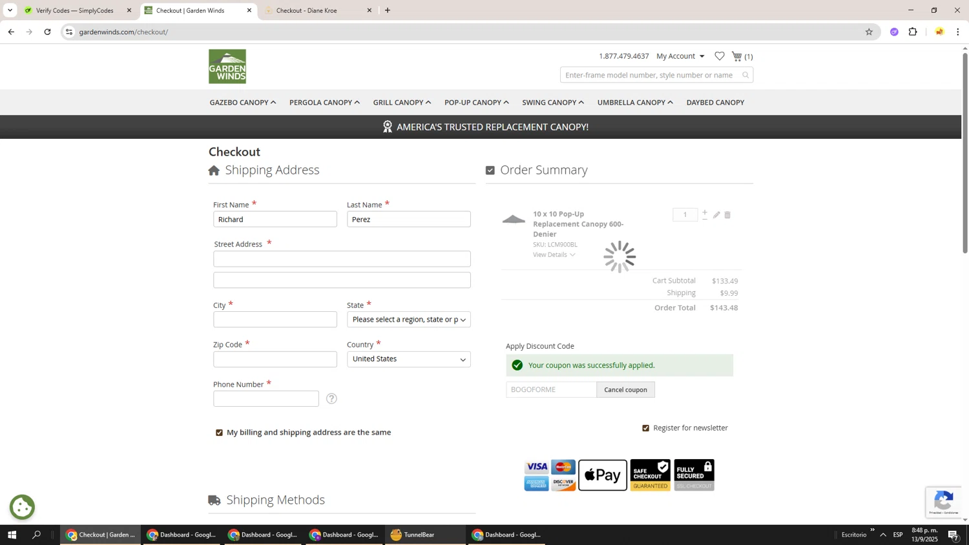Click the second Street Address line field

(x=342, y=280)
